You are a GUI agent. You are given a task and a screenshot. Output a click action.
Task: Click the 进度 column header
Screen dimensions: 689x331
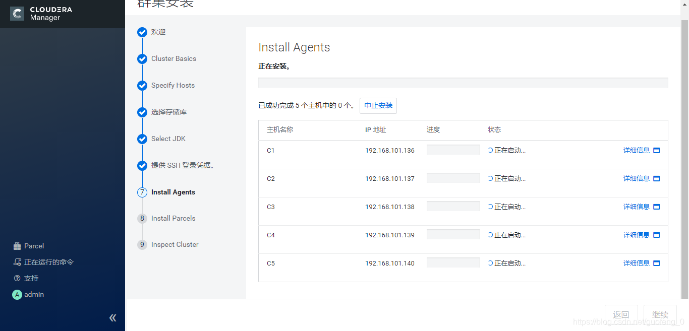(433, 129)
